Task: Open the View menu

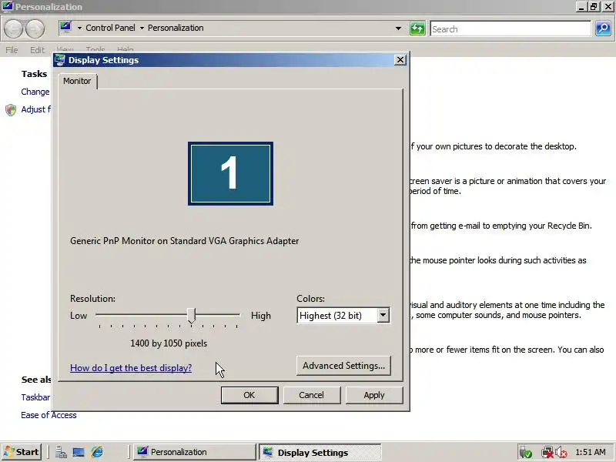Action: click(x=65, y=49)
